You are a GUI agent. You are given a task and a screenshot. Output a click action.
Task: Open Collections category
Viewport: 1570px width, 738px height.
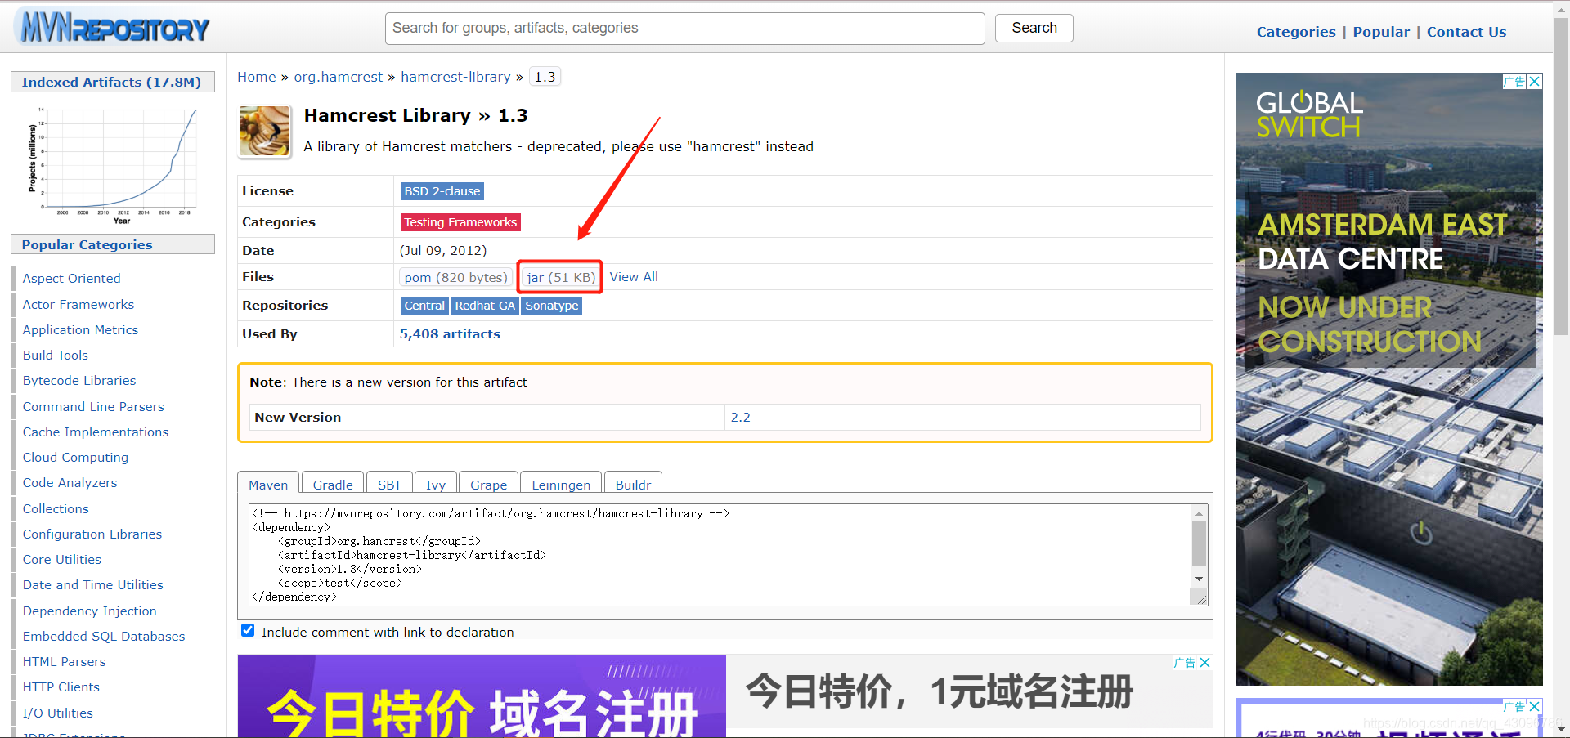[56, 508]
